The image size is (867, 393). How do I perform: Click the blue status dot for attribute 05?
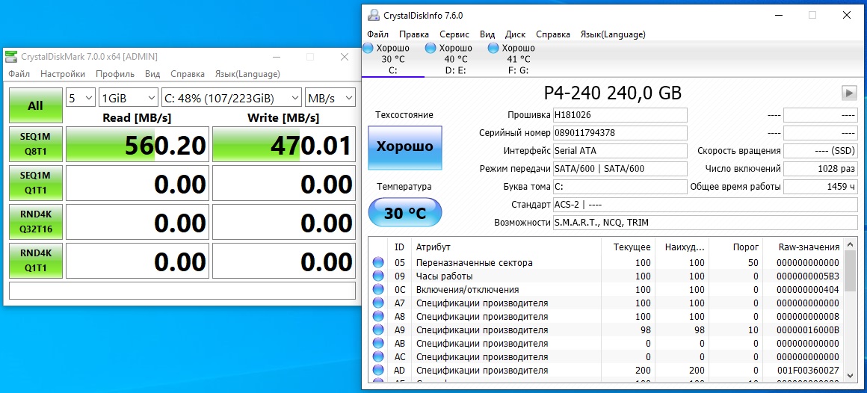[378, 262]
